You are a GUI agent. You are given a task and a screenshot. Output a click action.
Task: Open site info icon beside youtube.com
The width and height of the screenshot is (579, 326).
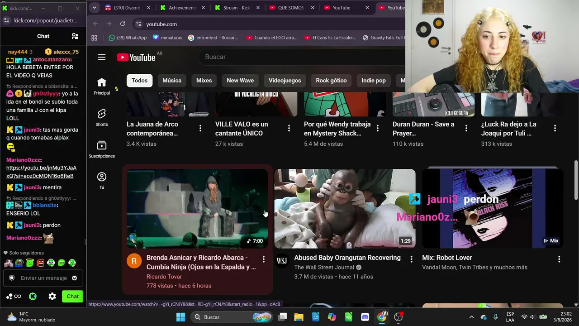[139, 24]
